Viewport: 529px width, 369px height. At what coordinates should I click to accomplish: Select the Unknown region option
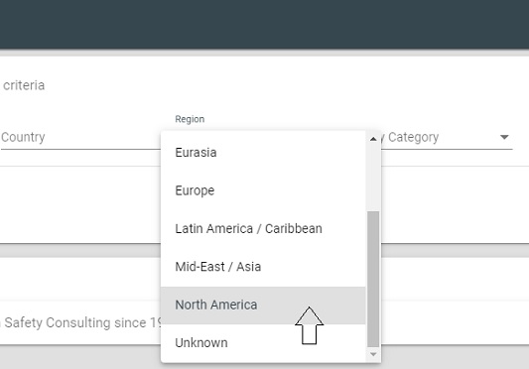(263, 342)
